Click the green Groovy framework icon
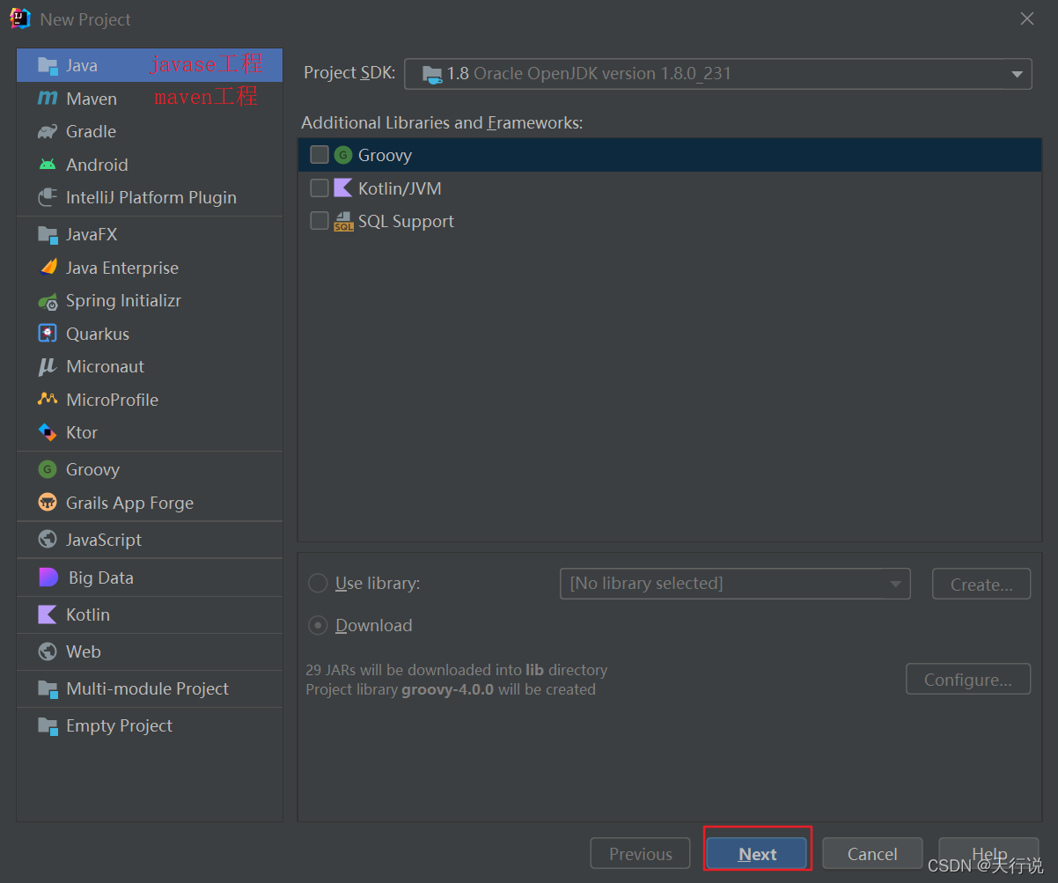 (343, 155)
